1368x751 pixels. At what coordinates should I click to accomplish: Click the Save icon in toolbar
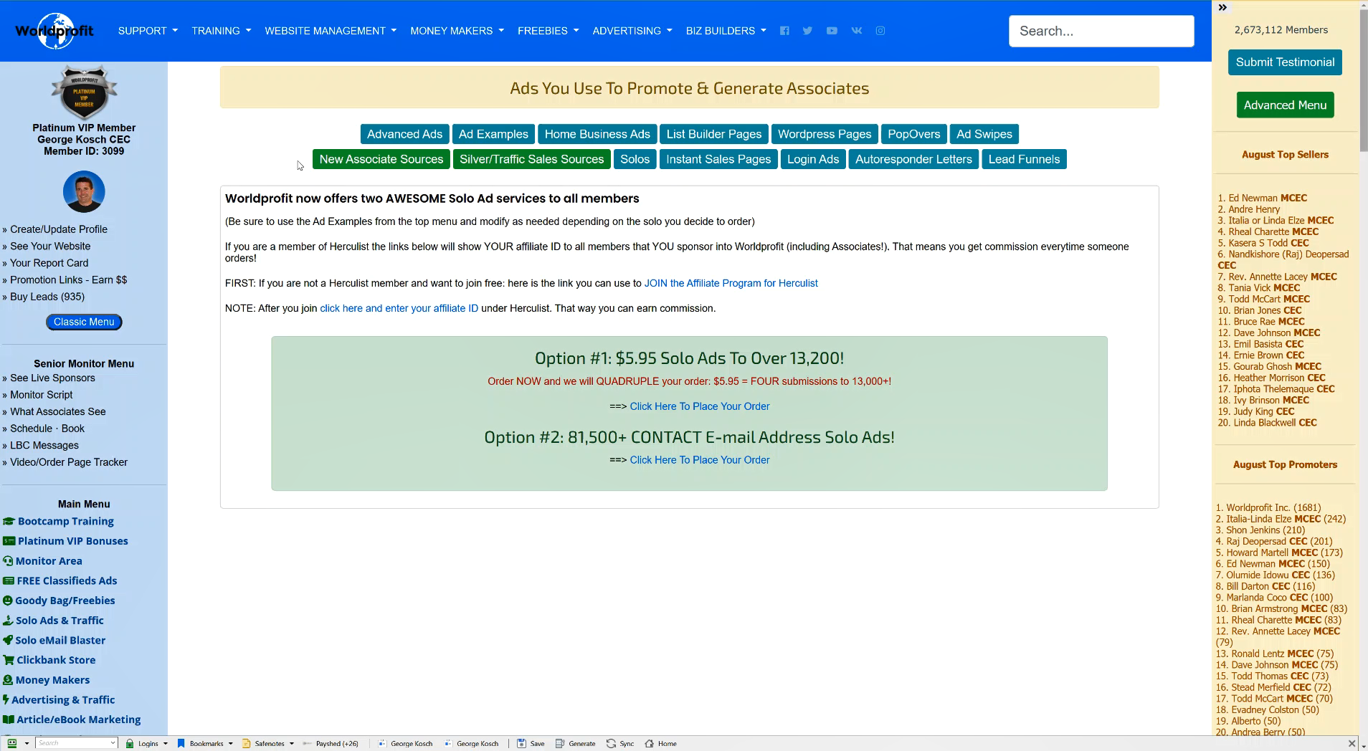522,743
